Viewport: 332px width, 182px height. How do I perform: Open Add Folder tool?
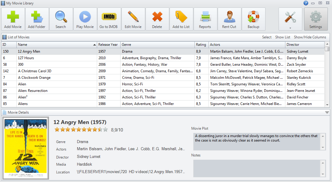pos(37,19)
